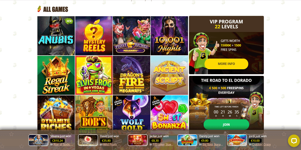The image size is (301, 150).
Task: Launch the Sweet Bonanza game tile
Action: tap(169, 113)
